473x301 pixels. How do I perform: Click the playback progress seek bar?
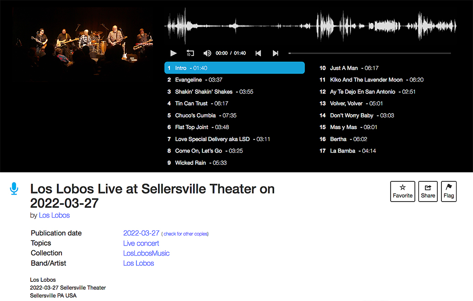[x=370, y=53]
